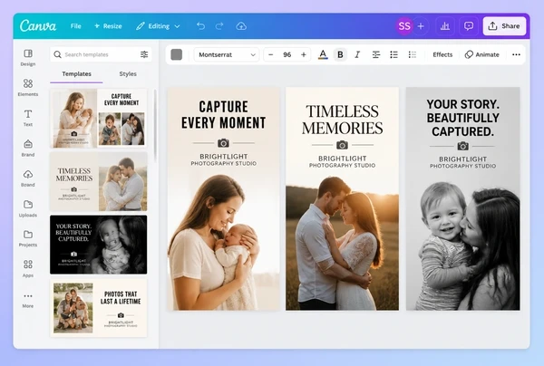Click the Resize option

[x=108, y=26]
